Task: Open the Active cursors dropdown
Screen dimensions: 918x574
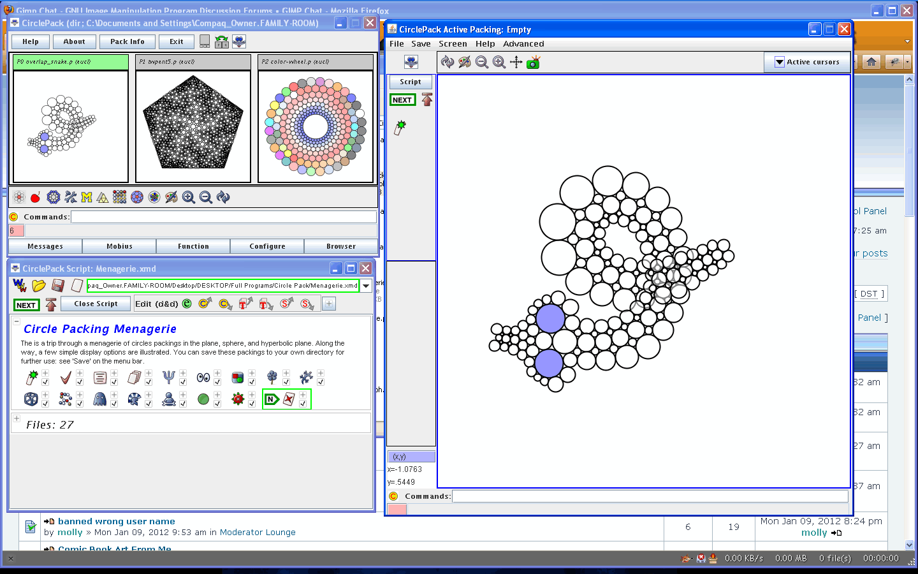Action: [807, 62]
